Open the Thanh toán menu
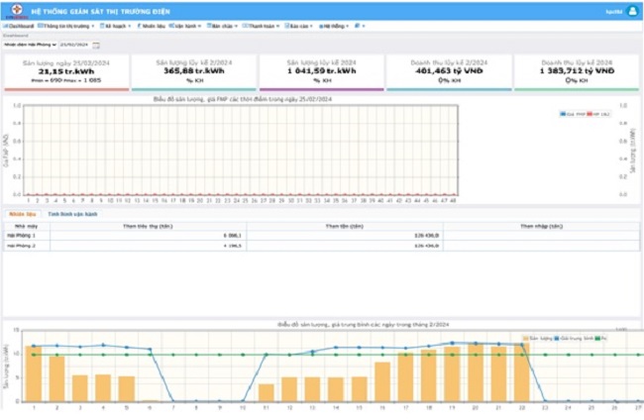 (x=259, y=26)
